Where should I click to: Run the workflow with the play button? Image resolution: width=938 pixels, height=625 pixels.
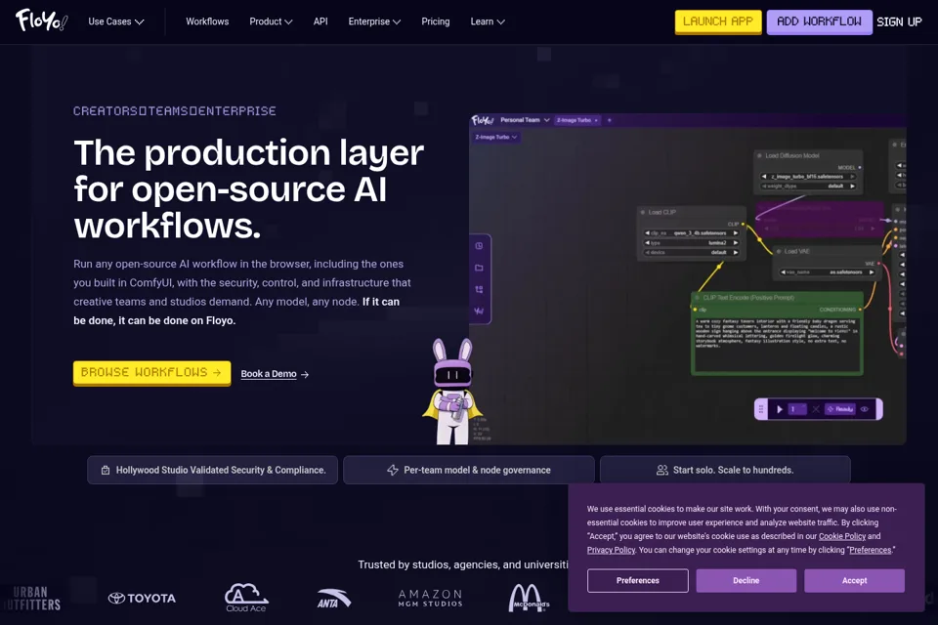[x=780, y=409]
